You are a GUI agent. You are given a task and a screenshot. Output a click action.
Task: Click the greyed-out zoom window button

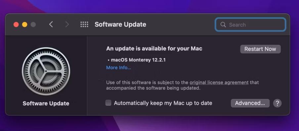tap(33, 24)
